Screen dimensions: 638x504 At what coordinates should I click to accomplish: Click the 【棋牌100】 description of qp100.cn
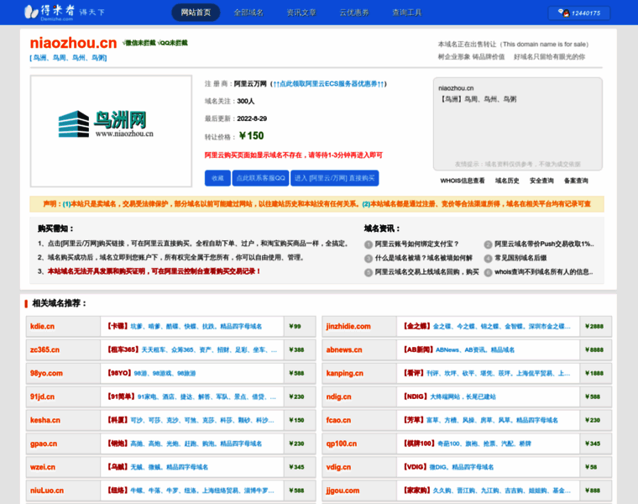click(467, 444)
